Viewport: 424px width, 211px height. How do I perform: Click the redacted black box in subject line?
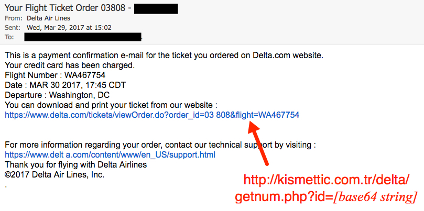(x=156, y=9)
